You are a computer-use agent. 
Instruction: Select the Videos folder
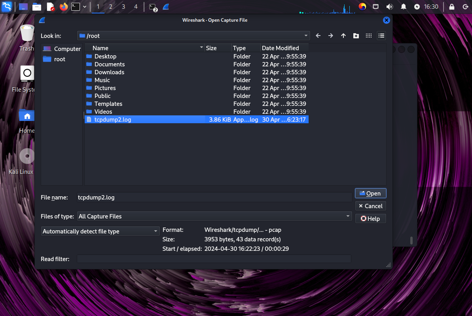point(197,111)
